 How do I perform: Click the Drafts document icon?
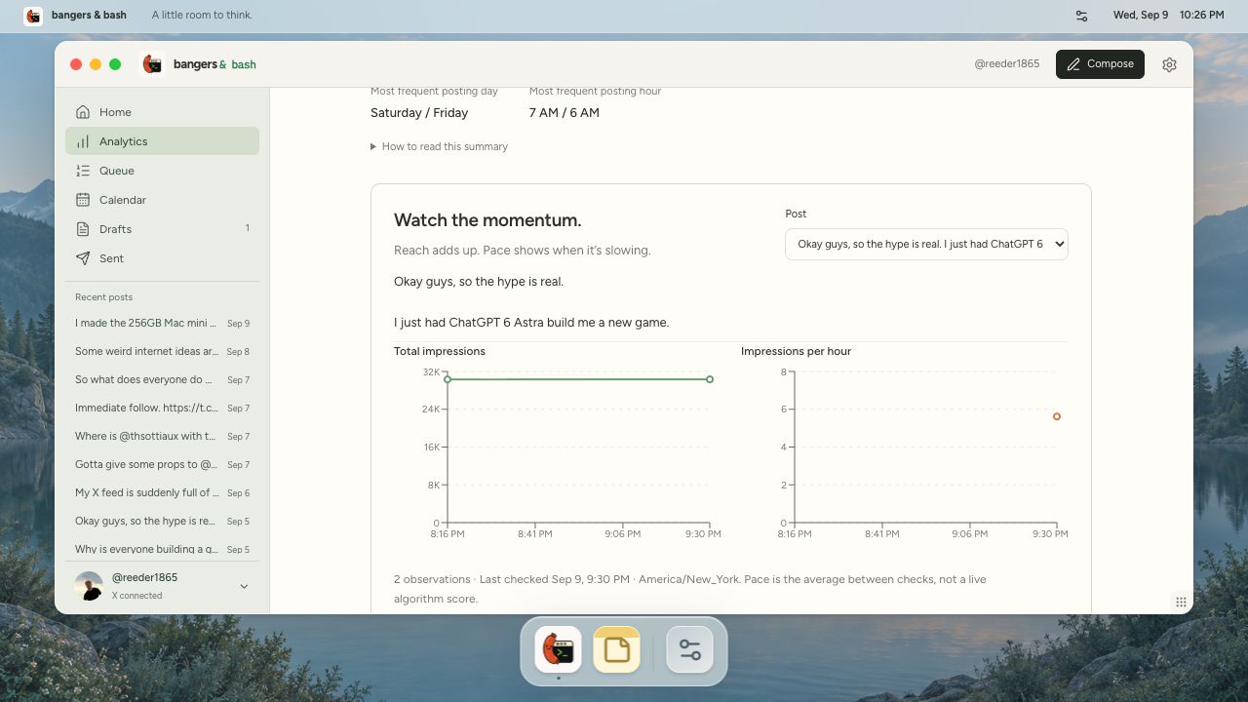click(83, 229)
